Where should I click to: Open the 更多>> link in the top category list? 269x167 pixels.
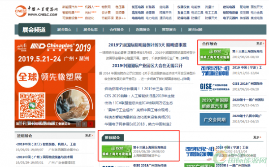(121, 18)
